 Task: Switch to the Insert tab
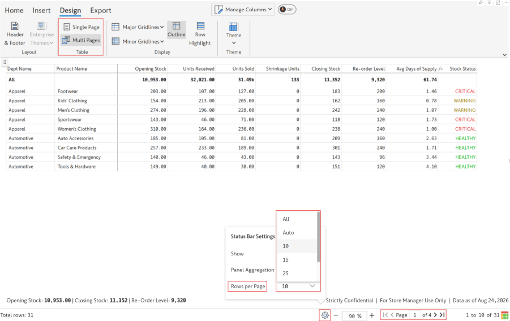[x=41, y=10]
